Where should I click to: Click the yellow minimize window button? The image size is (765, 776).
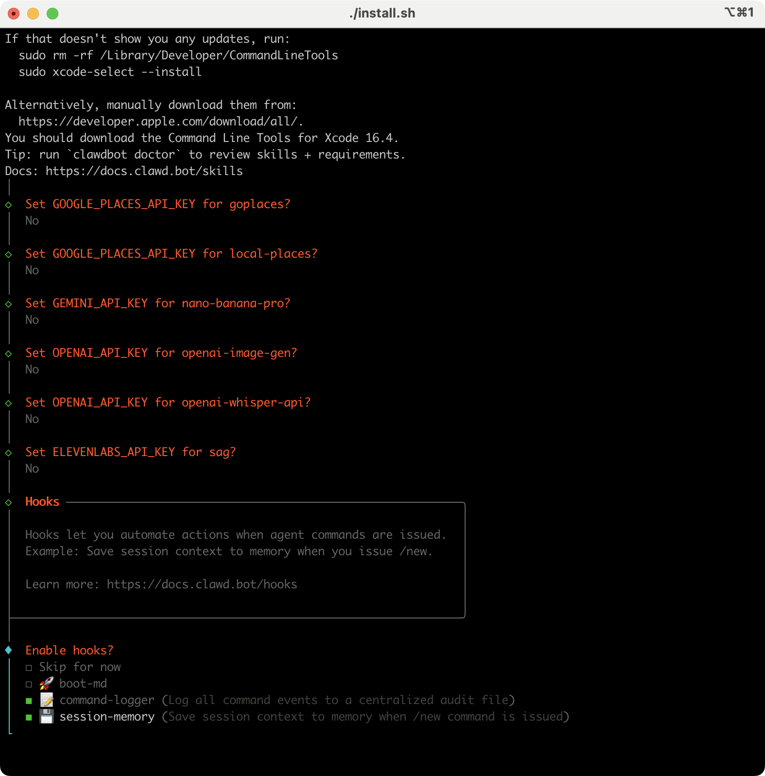click(33, 14)
